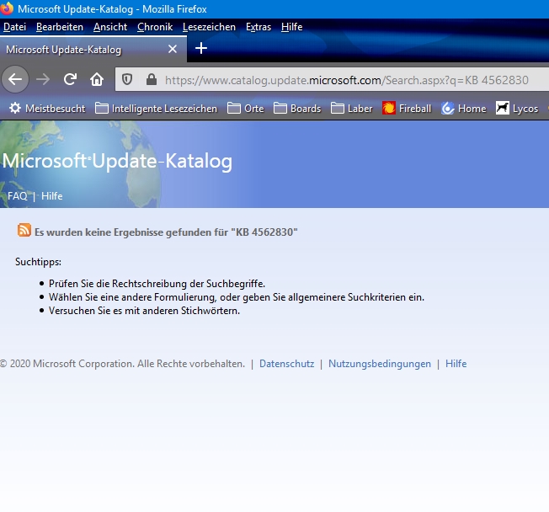Select the Microsoft Update-Katalog tab
Screen dimensions: 549x512
(x=93, y=50)
